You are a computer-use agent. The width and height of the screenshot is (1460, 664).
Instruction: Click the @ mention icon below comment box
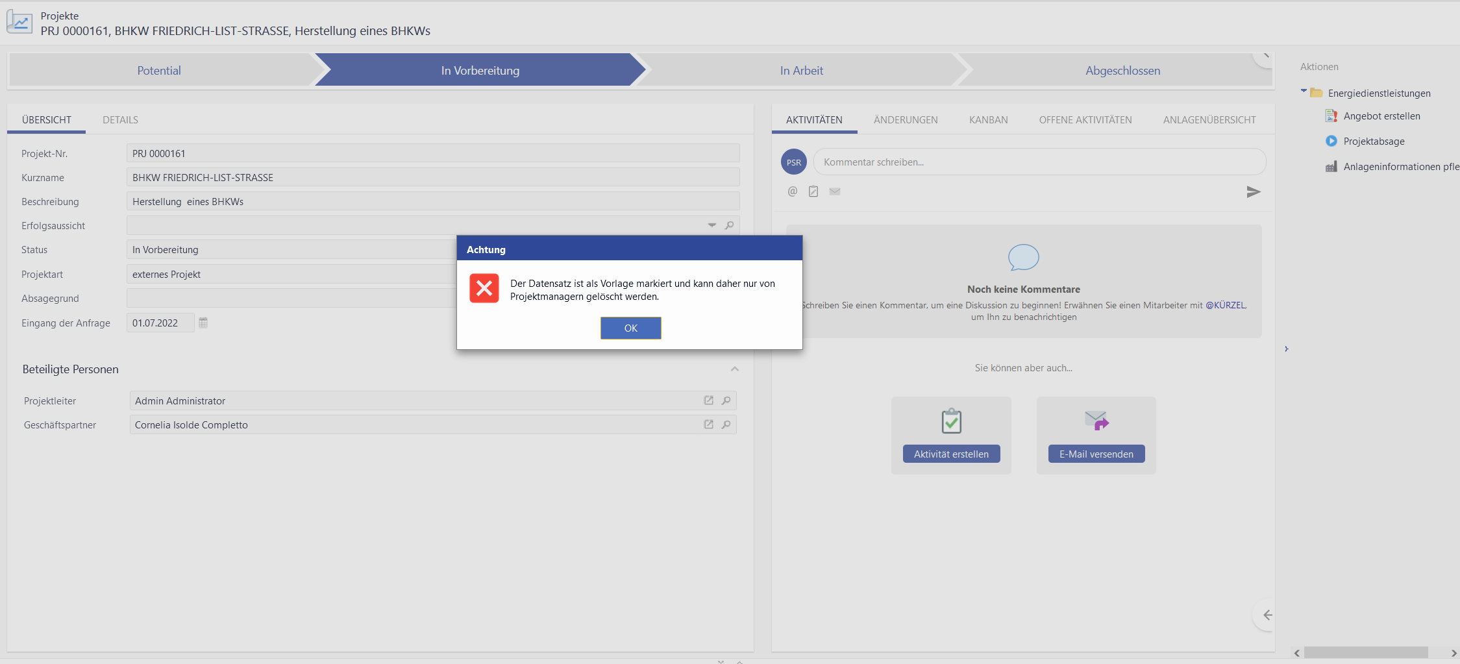[x=792, y=191]
